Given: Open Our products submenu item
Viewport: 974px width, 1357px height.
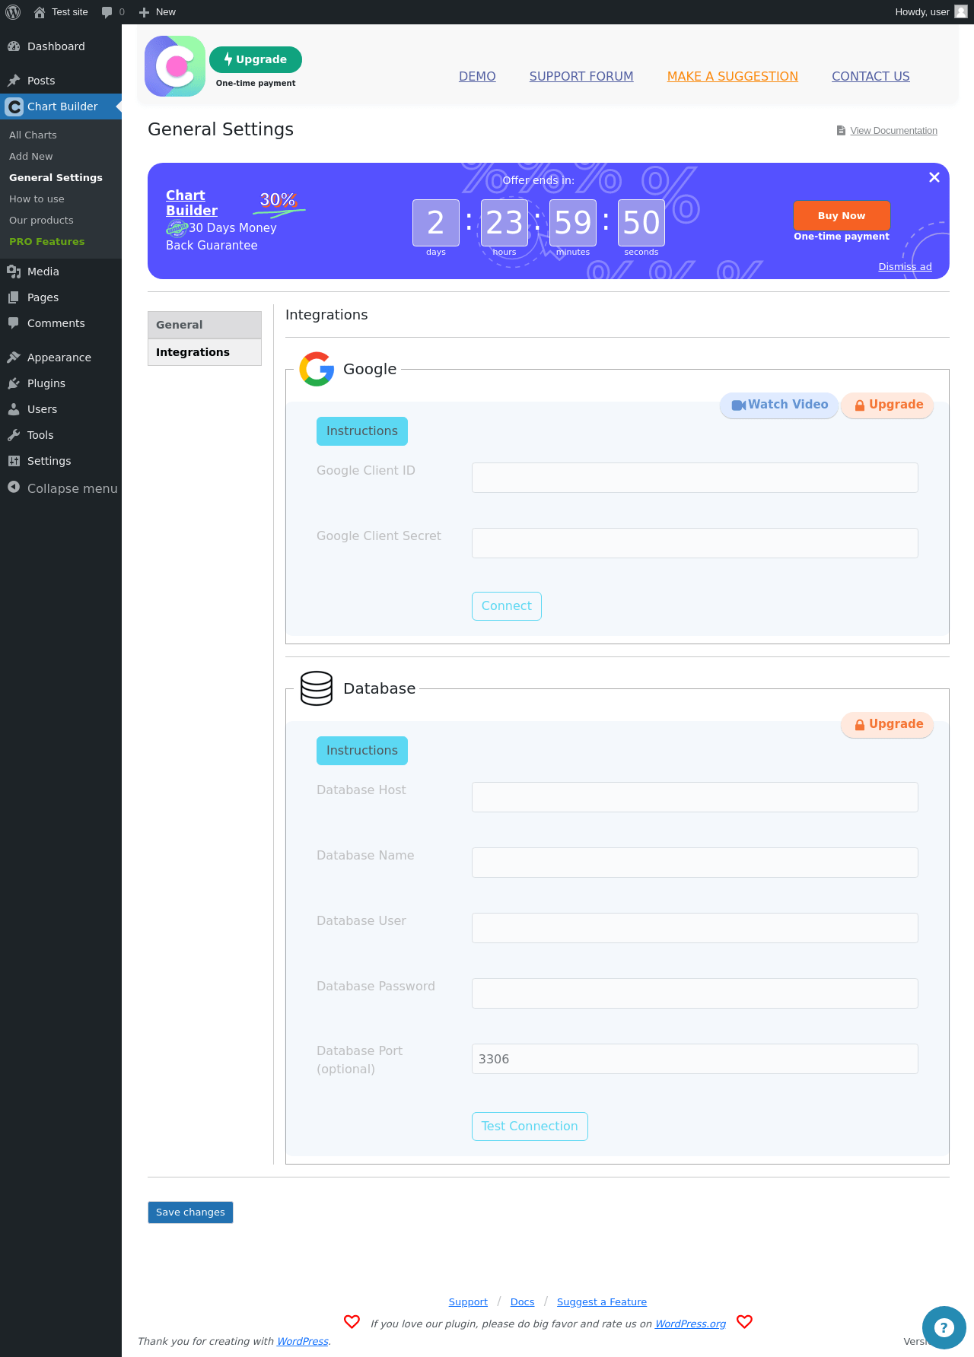Looking at the screenshot, I should pyautogui.click(x=41, y=220).
